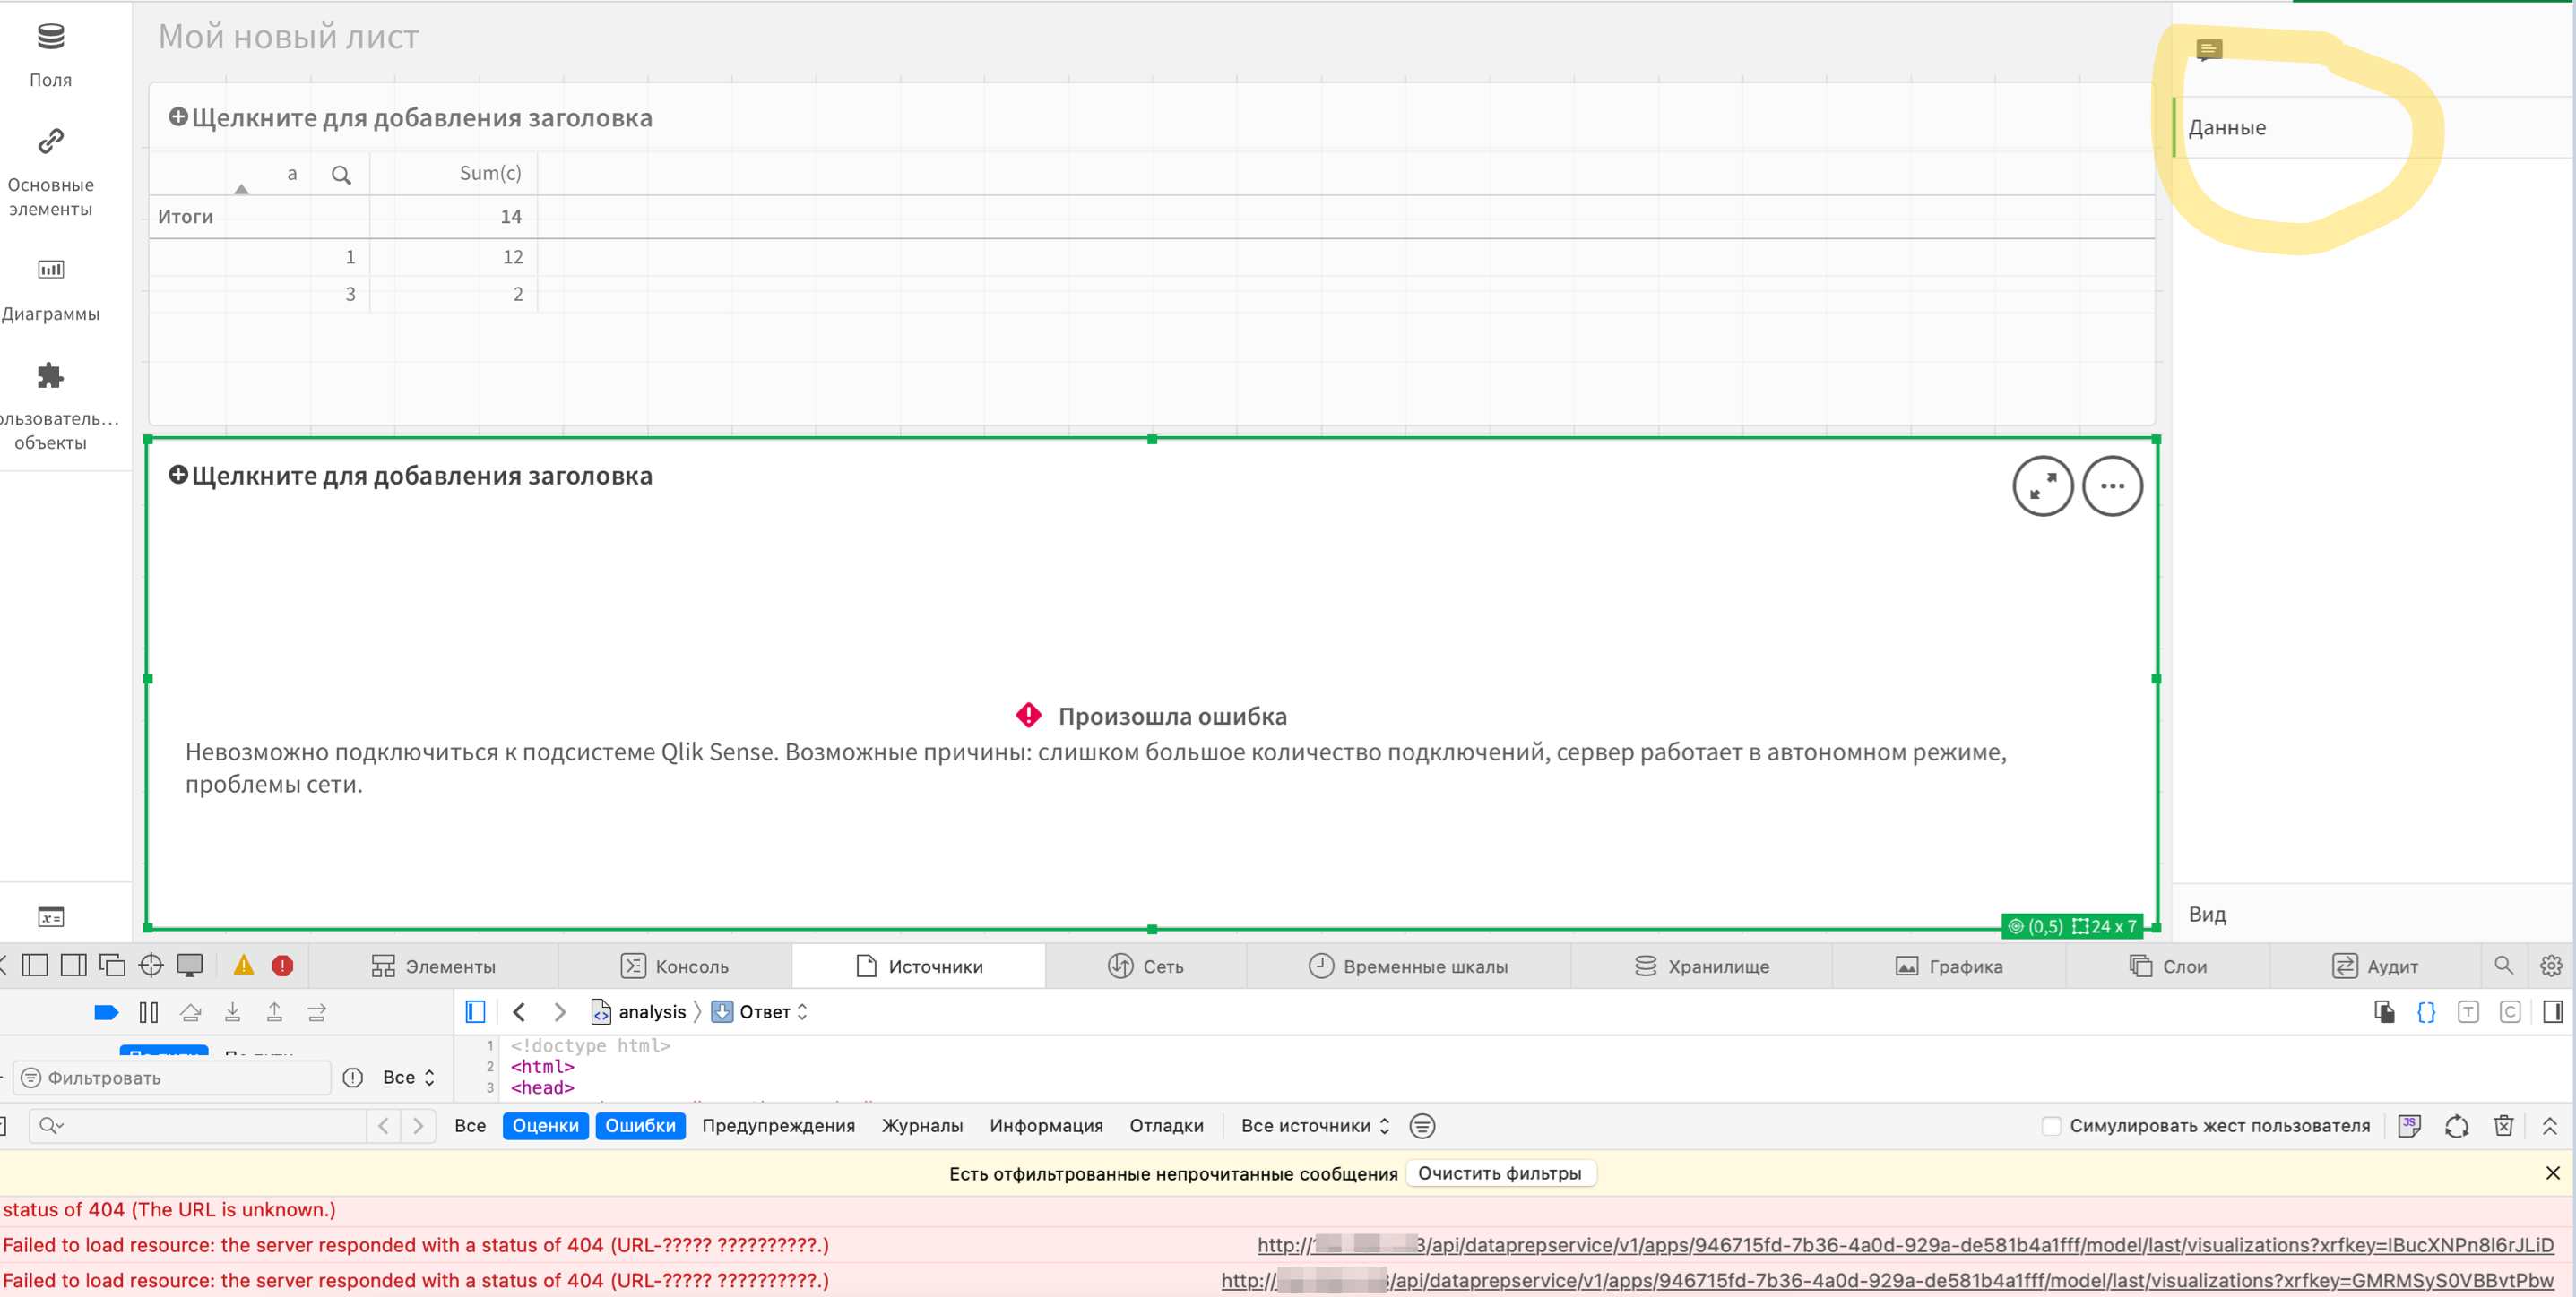The width and height of the screenshot is (2576, 1297).
Task: Open Основные элементы (master items) panel
Action: coord(50,172)
